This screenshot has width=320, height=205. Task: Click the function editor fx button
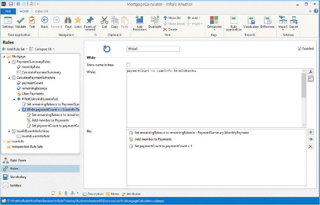click(311, 71)
